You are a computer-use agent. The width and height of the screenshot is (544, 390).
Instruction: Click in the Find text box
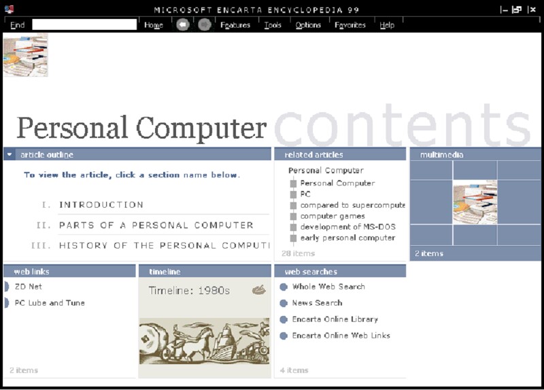84,24
